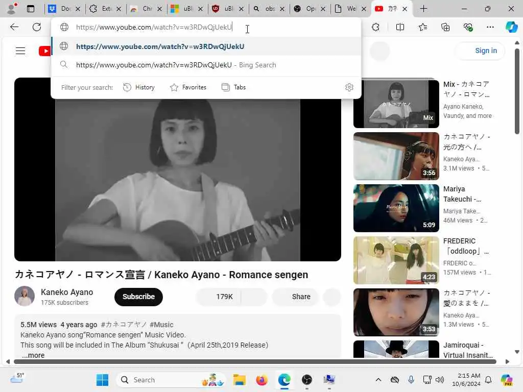Play the main video player
Image resolution: width=523 pixels, height=392 pixels.
pos(177,169)
